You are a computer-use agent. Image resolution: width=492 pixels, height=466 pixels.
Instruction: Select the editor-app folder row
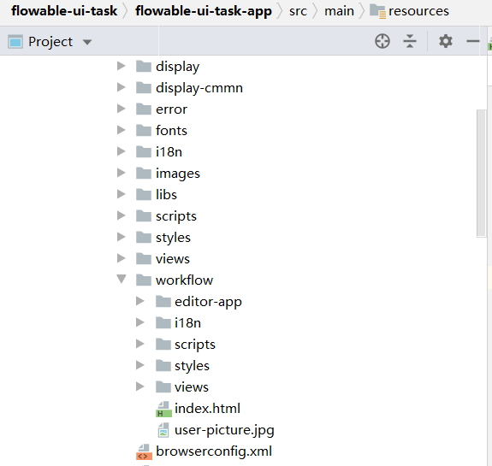pyautogui.click(x=208, y=302)
